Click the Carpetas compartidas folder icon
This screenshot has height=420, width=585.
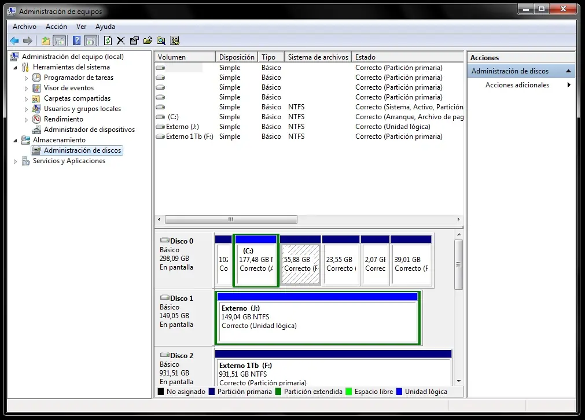tap(36, 98)
